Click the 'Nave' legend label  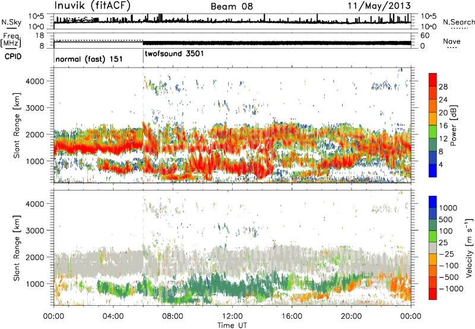click(x=452, y=41)
